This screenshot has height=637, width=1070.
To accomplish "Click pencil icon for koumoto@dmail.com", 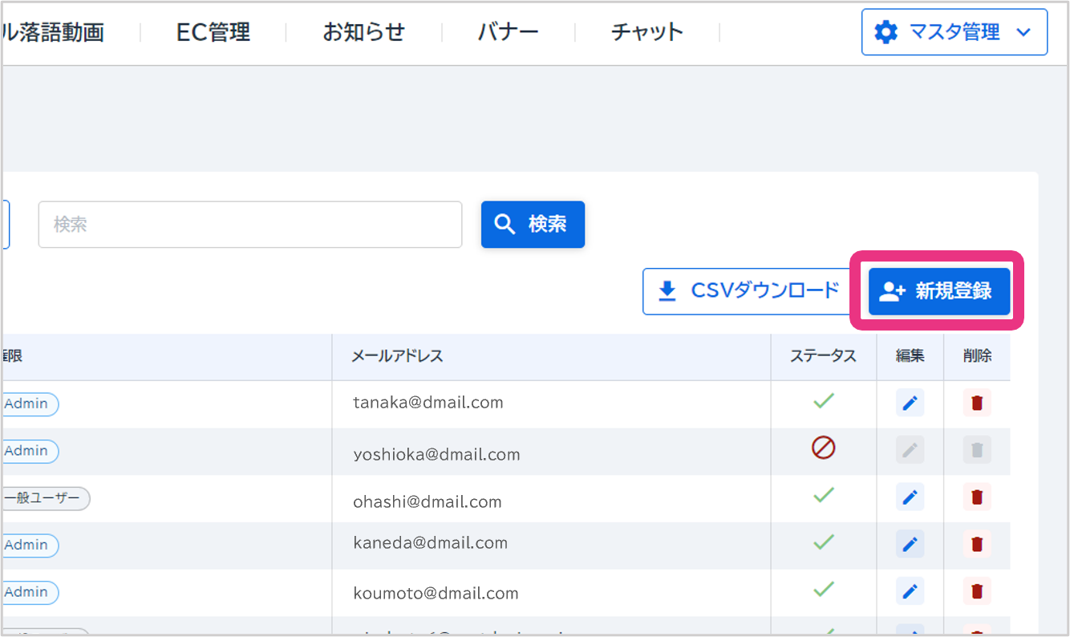I will (910, 592).
